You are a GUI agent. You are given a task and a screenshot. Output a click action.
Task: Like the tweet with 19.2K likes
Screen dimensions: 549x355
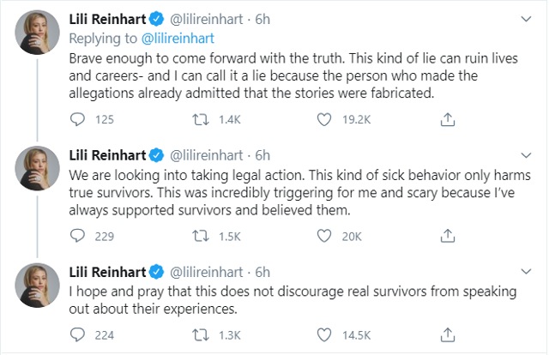point(324,120)
